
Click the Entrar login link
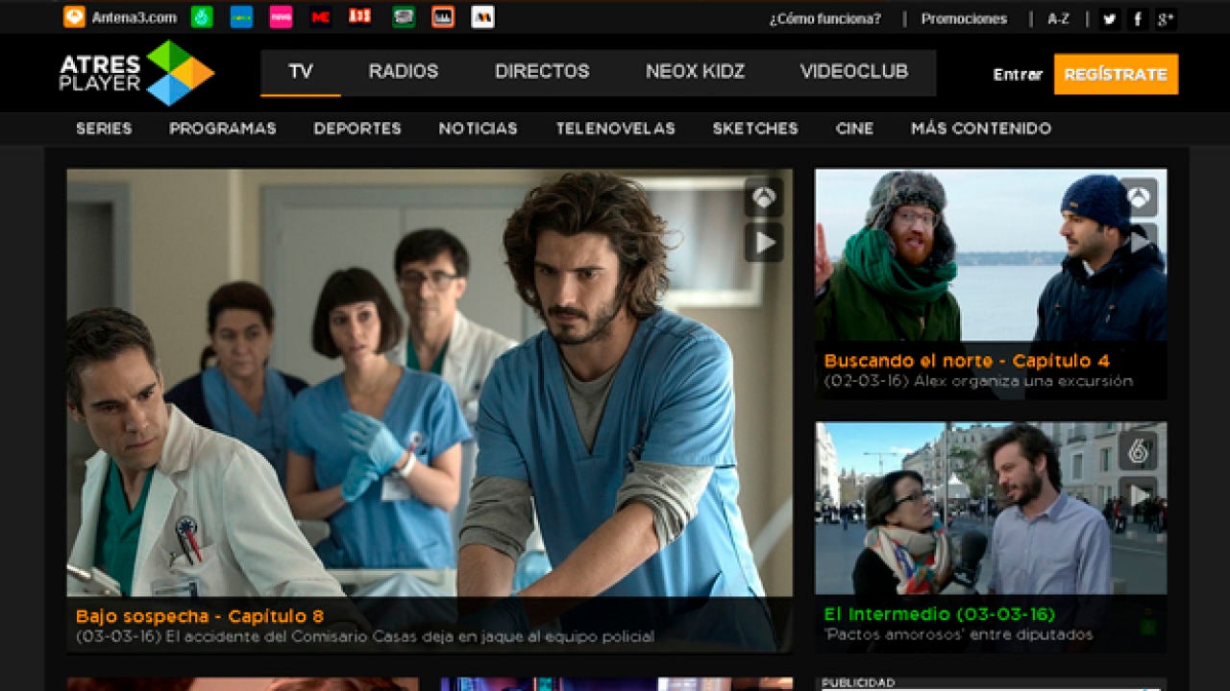click(1018, 75)
